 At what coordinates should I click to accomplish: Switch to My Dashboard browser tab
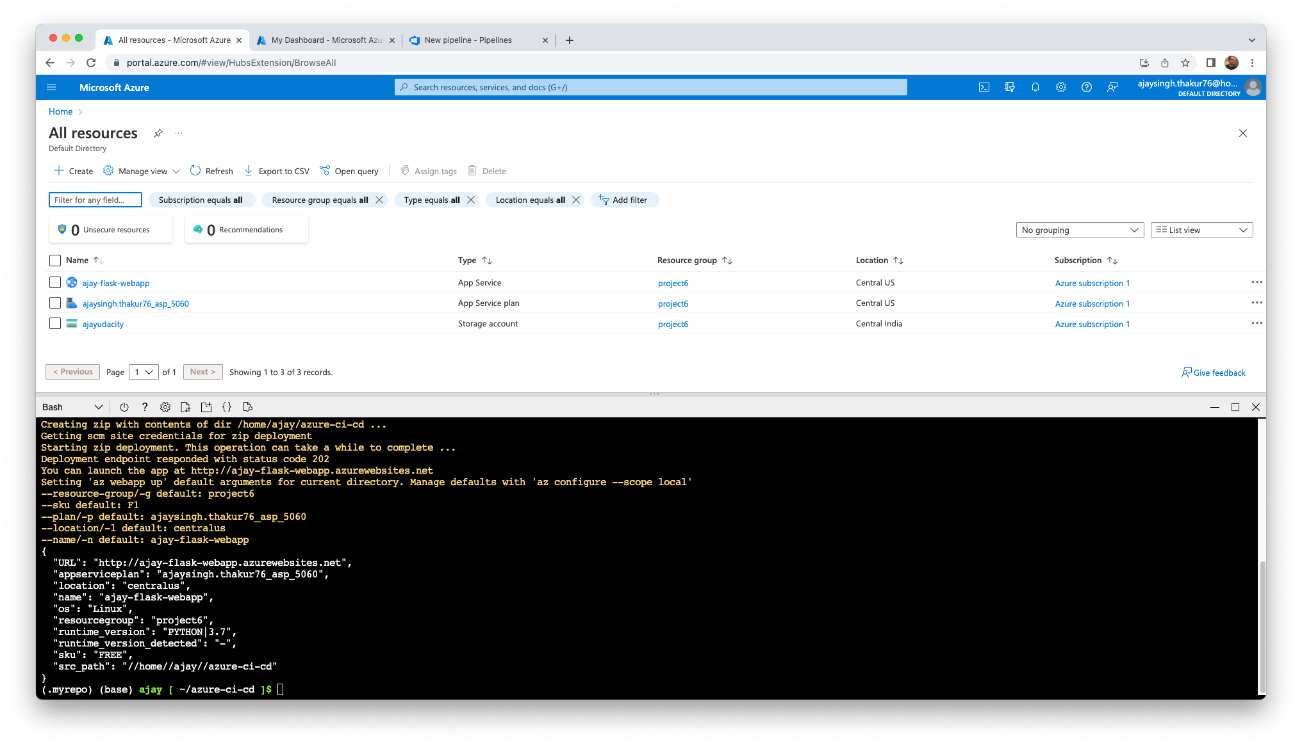point(326,40)
